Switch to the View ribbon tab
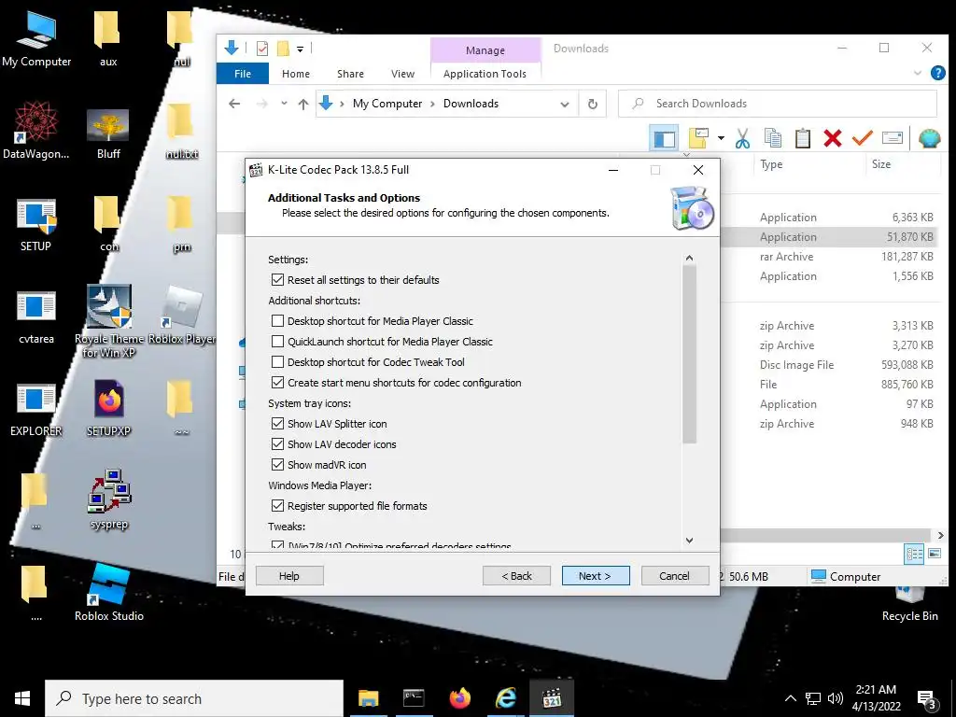Image resolution: width=956 pixels, height=717 pixels. [403, 73]
